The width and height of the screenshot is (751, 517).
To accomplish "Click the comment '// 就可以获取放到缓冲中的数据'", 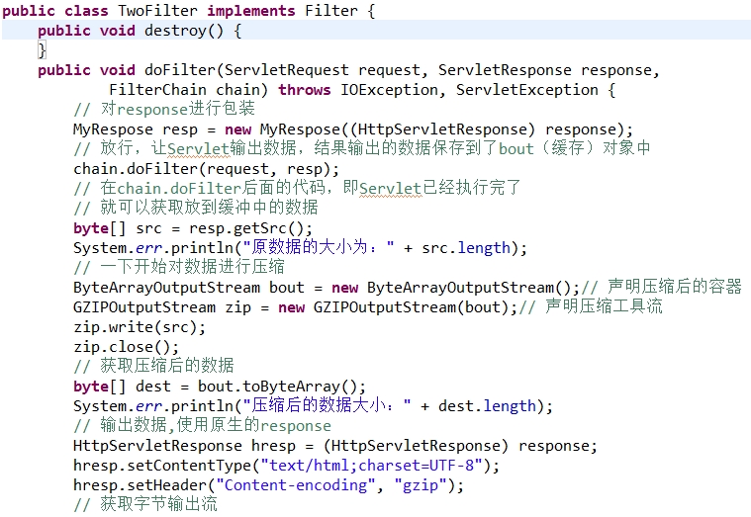I will click(x=196, y=208).
